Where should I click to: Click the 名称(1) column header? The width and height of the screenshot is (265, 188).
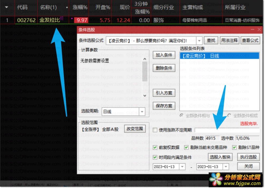pos(48,7)
